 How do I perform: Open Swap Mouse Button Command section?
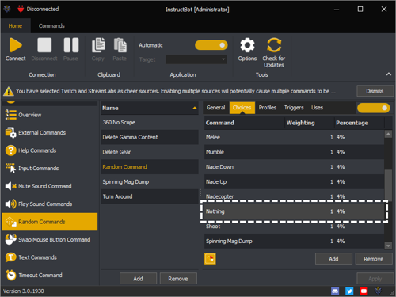[50, 239]
